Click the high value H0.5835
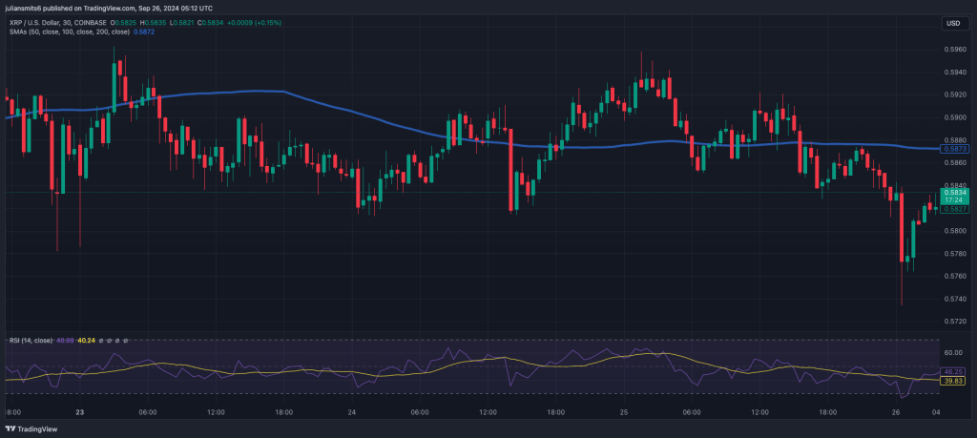977x438 pixels. point(155,23)
